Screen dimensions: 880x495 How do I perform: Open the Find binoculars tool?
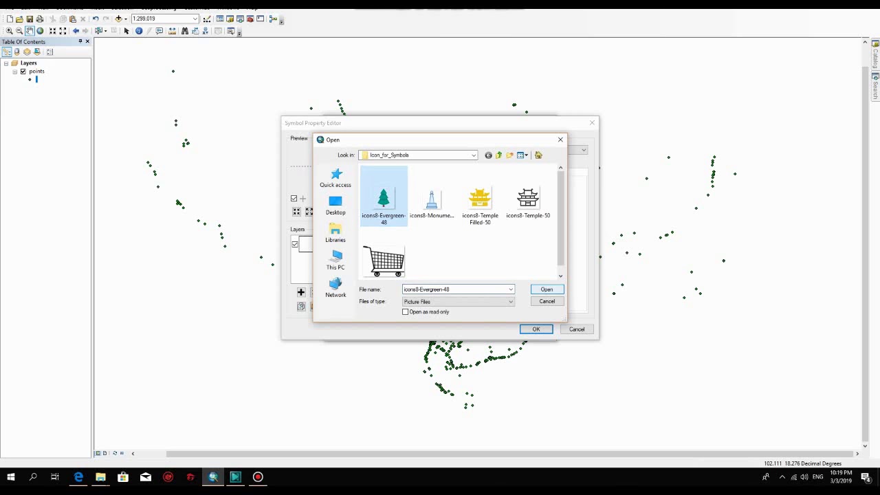click(x=185, y=31)
